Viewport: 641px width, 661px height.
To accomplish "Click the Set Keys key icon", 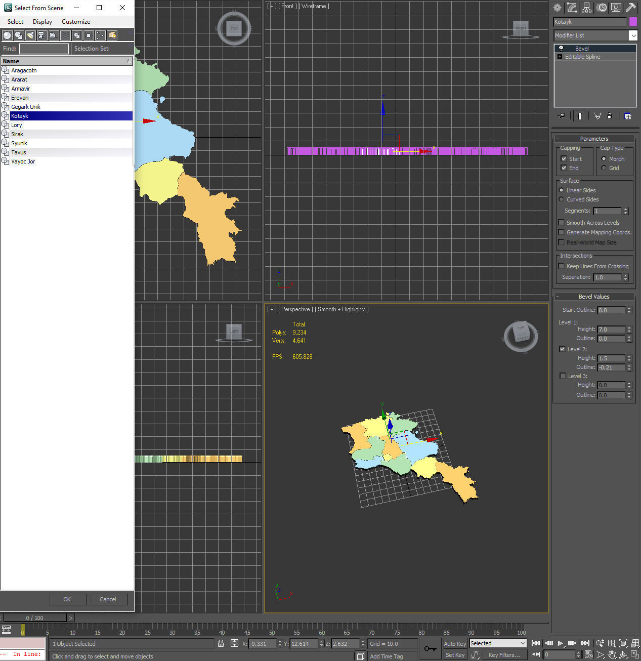I will click(x=431, y=649).
